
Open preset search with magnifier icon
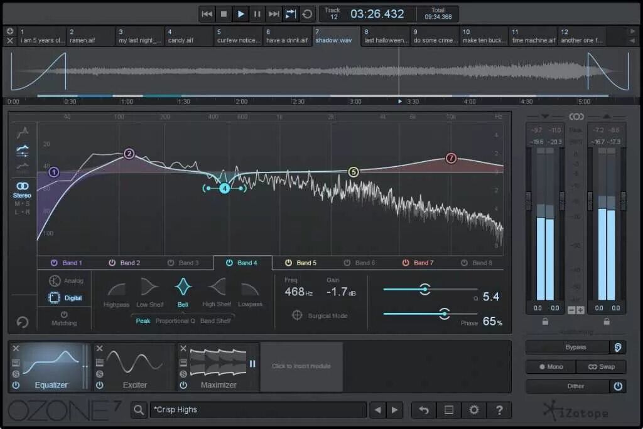[139, 410]
